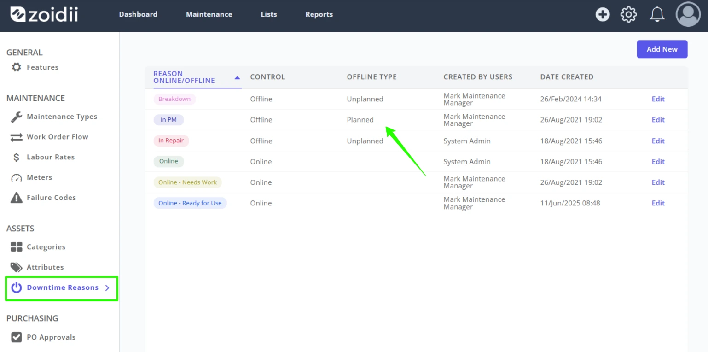Open the Maintenance menu
Screen dimensions: 708x352
[209, 14]
